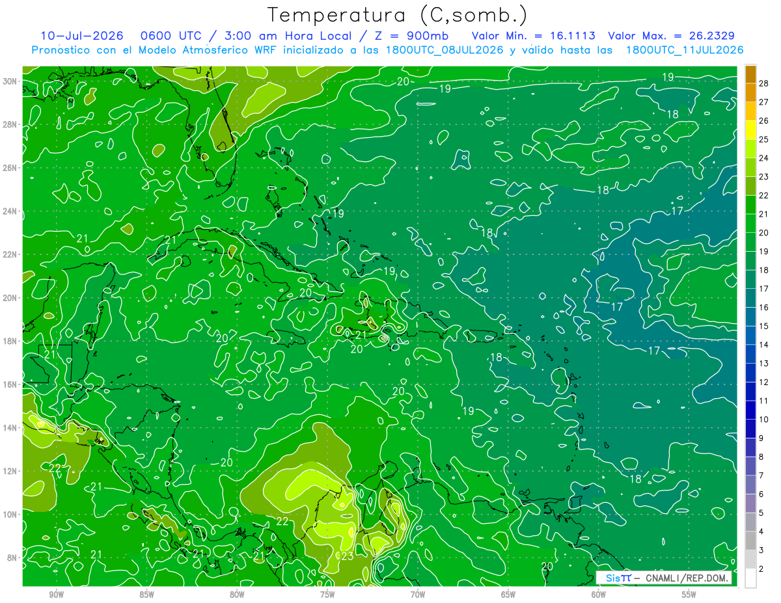The image size is (781, 603).
Task: Click the 10N latitude axis label
Action: pyautogui.click(x=10, y=515)
